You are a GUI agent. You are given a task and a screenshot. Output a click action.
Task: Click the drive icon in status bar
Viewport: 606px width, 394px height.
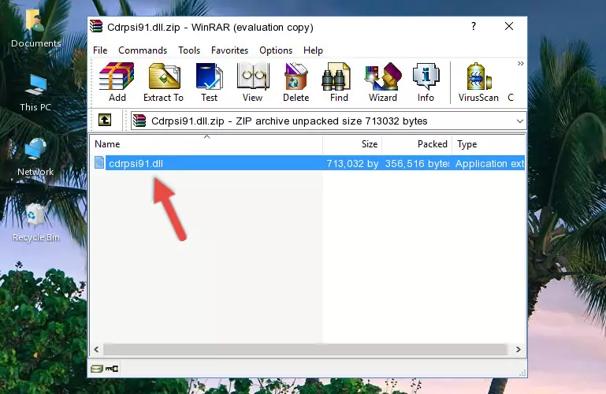tap(97, 369)
